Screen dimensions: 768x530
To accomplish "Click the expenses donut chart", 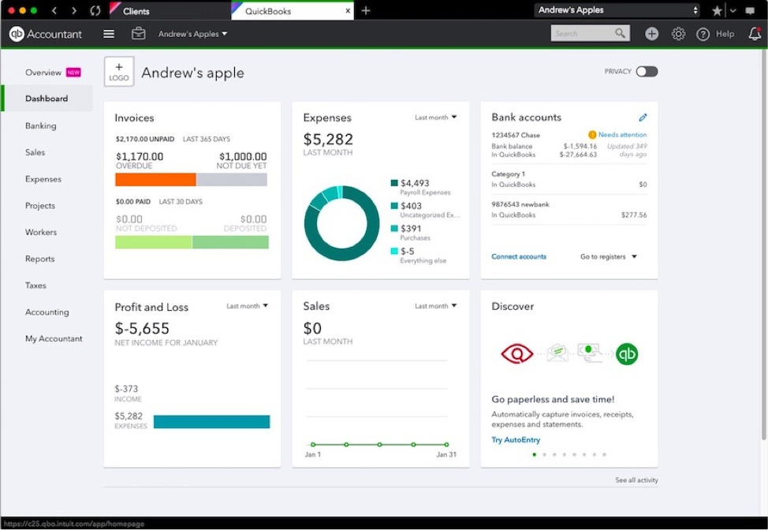I will [x=342, y=223].
